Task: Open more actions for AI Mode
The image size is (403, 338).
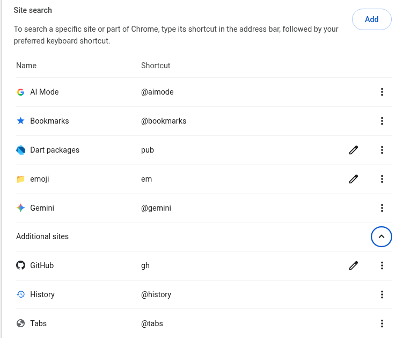Action: [382, 92]
